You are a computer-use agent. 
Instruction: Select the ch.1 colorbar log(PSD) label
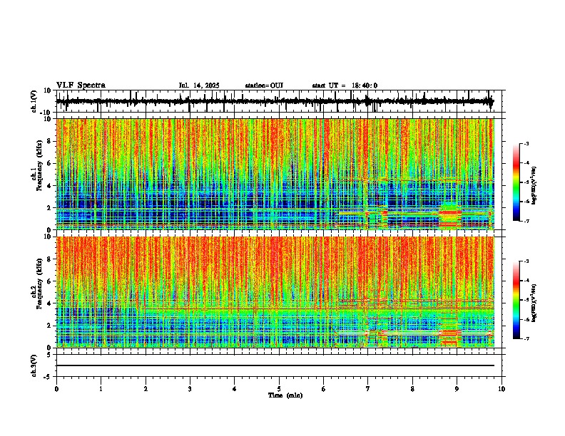tap(534, 185)
